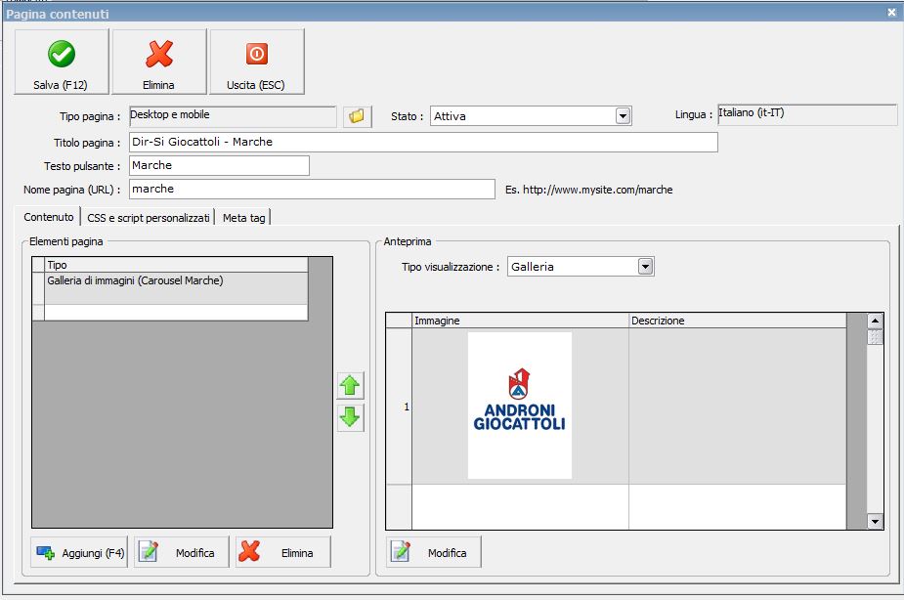Viewport: 904px width, 600px height.
Task: Expand the Stato dropdown arrow
Action: [623, 116]
